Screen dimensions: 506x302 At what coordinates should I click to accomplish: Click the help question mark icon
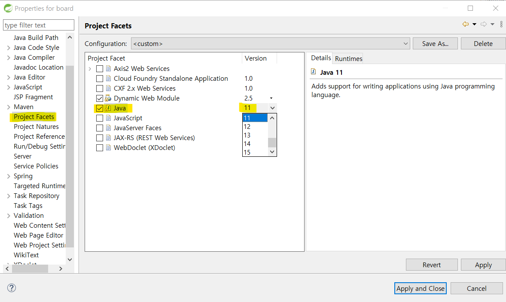[12, 288]
